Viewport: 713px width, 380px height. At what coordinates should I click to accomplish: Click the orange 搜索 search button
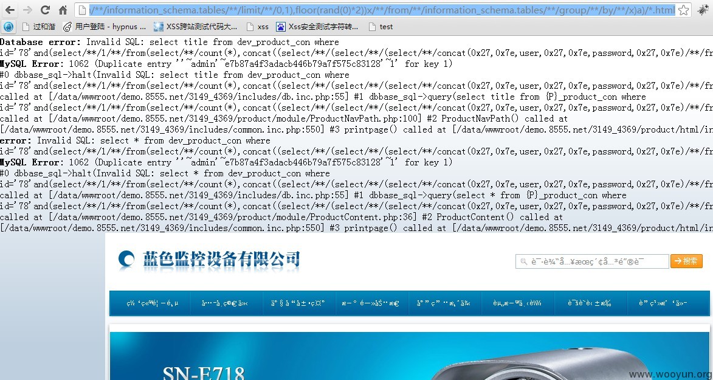(x=686, y=261)
